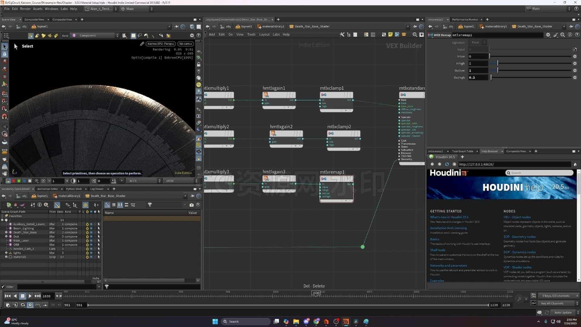The image size is (581, 327).
Task: Switch to Performance Monitor tab
Action: (x=465, y=19)
